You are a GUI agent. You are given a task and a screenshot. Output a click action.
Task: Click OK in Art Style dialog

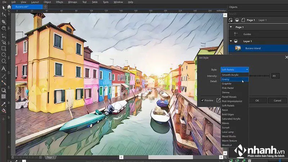(257, 100)
